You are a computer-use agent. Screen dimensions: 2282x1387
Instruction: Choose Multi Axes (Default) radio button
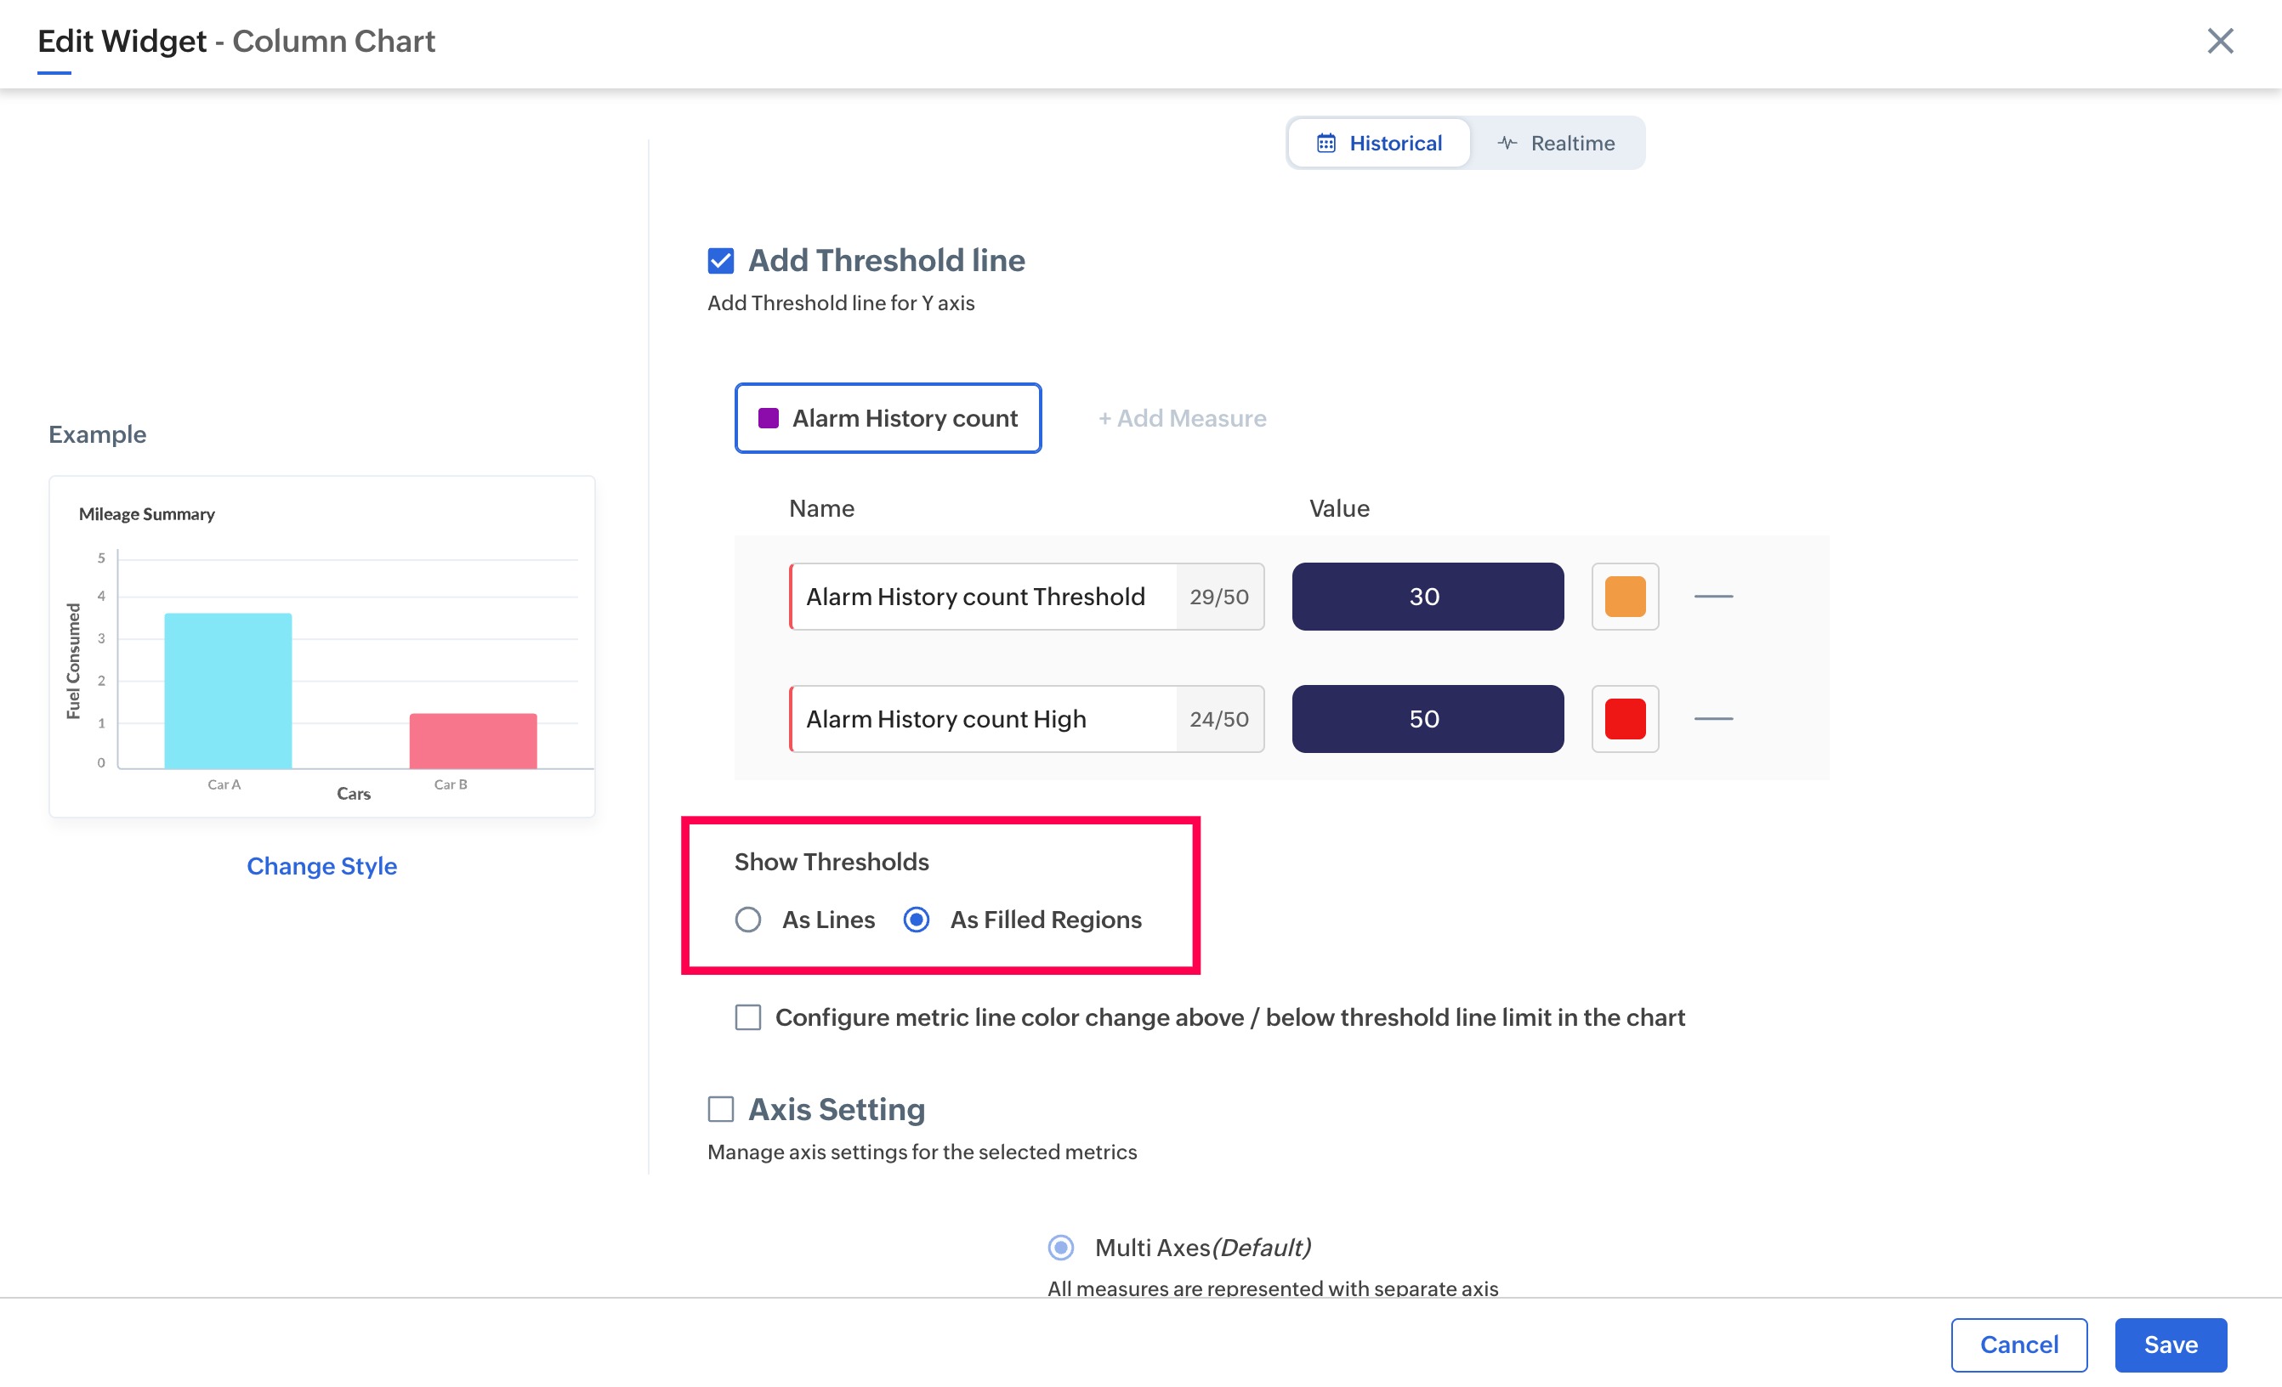[1060, 1247]
